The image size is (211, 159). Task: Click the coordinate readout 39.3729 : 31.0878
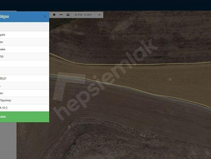83,15
